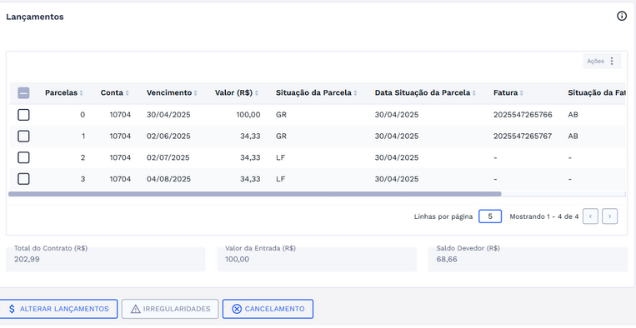This screenshot has width=636, height=328.
Task: Sort by Data Situação da Parcela arrows
Action: pos(473,93)
